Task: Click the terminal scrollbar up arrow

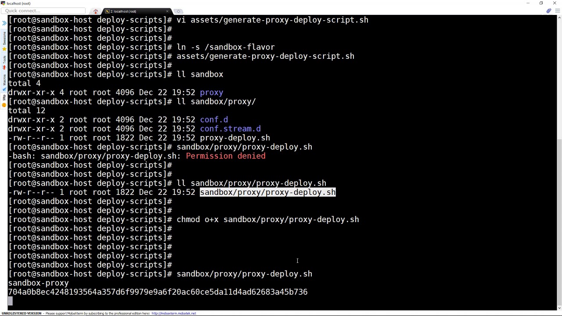Action: point(559,18)
